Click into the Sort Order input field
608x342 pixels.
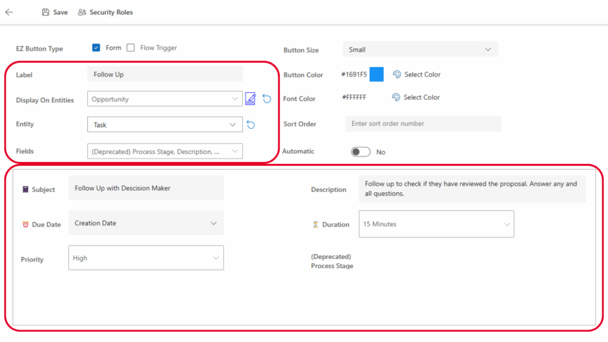coord(423,123)
